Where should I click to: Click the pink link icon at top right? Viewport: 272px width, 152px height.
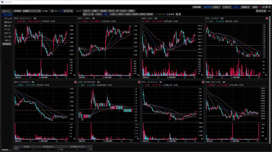pyautogui.click(x=261, y=7)
